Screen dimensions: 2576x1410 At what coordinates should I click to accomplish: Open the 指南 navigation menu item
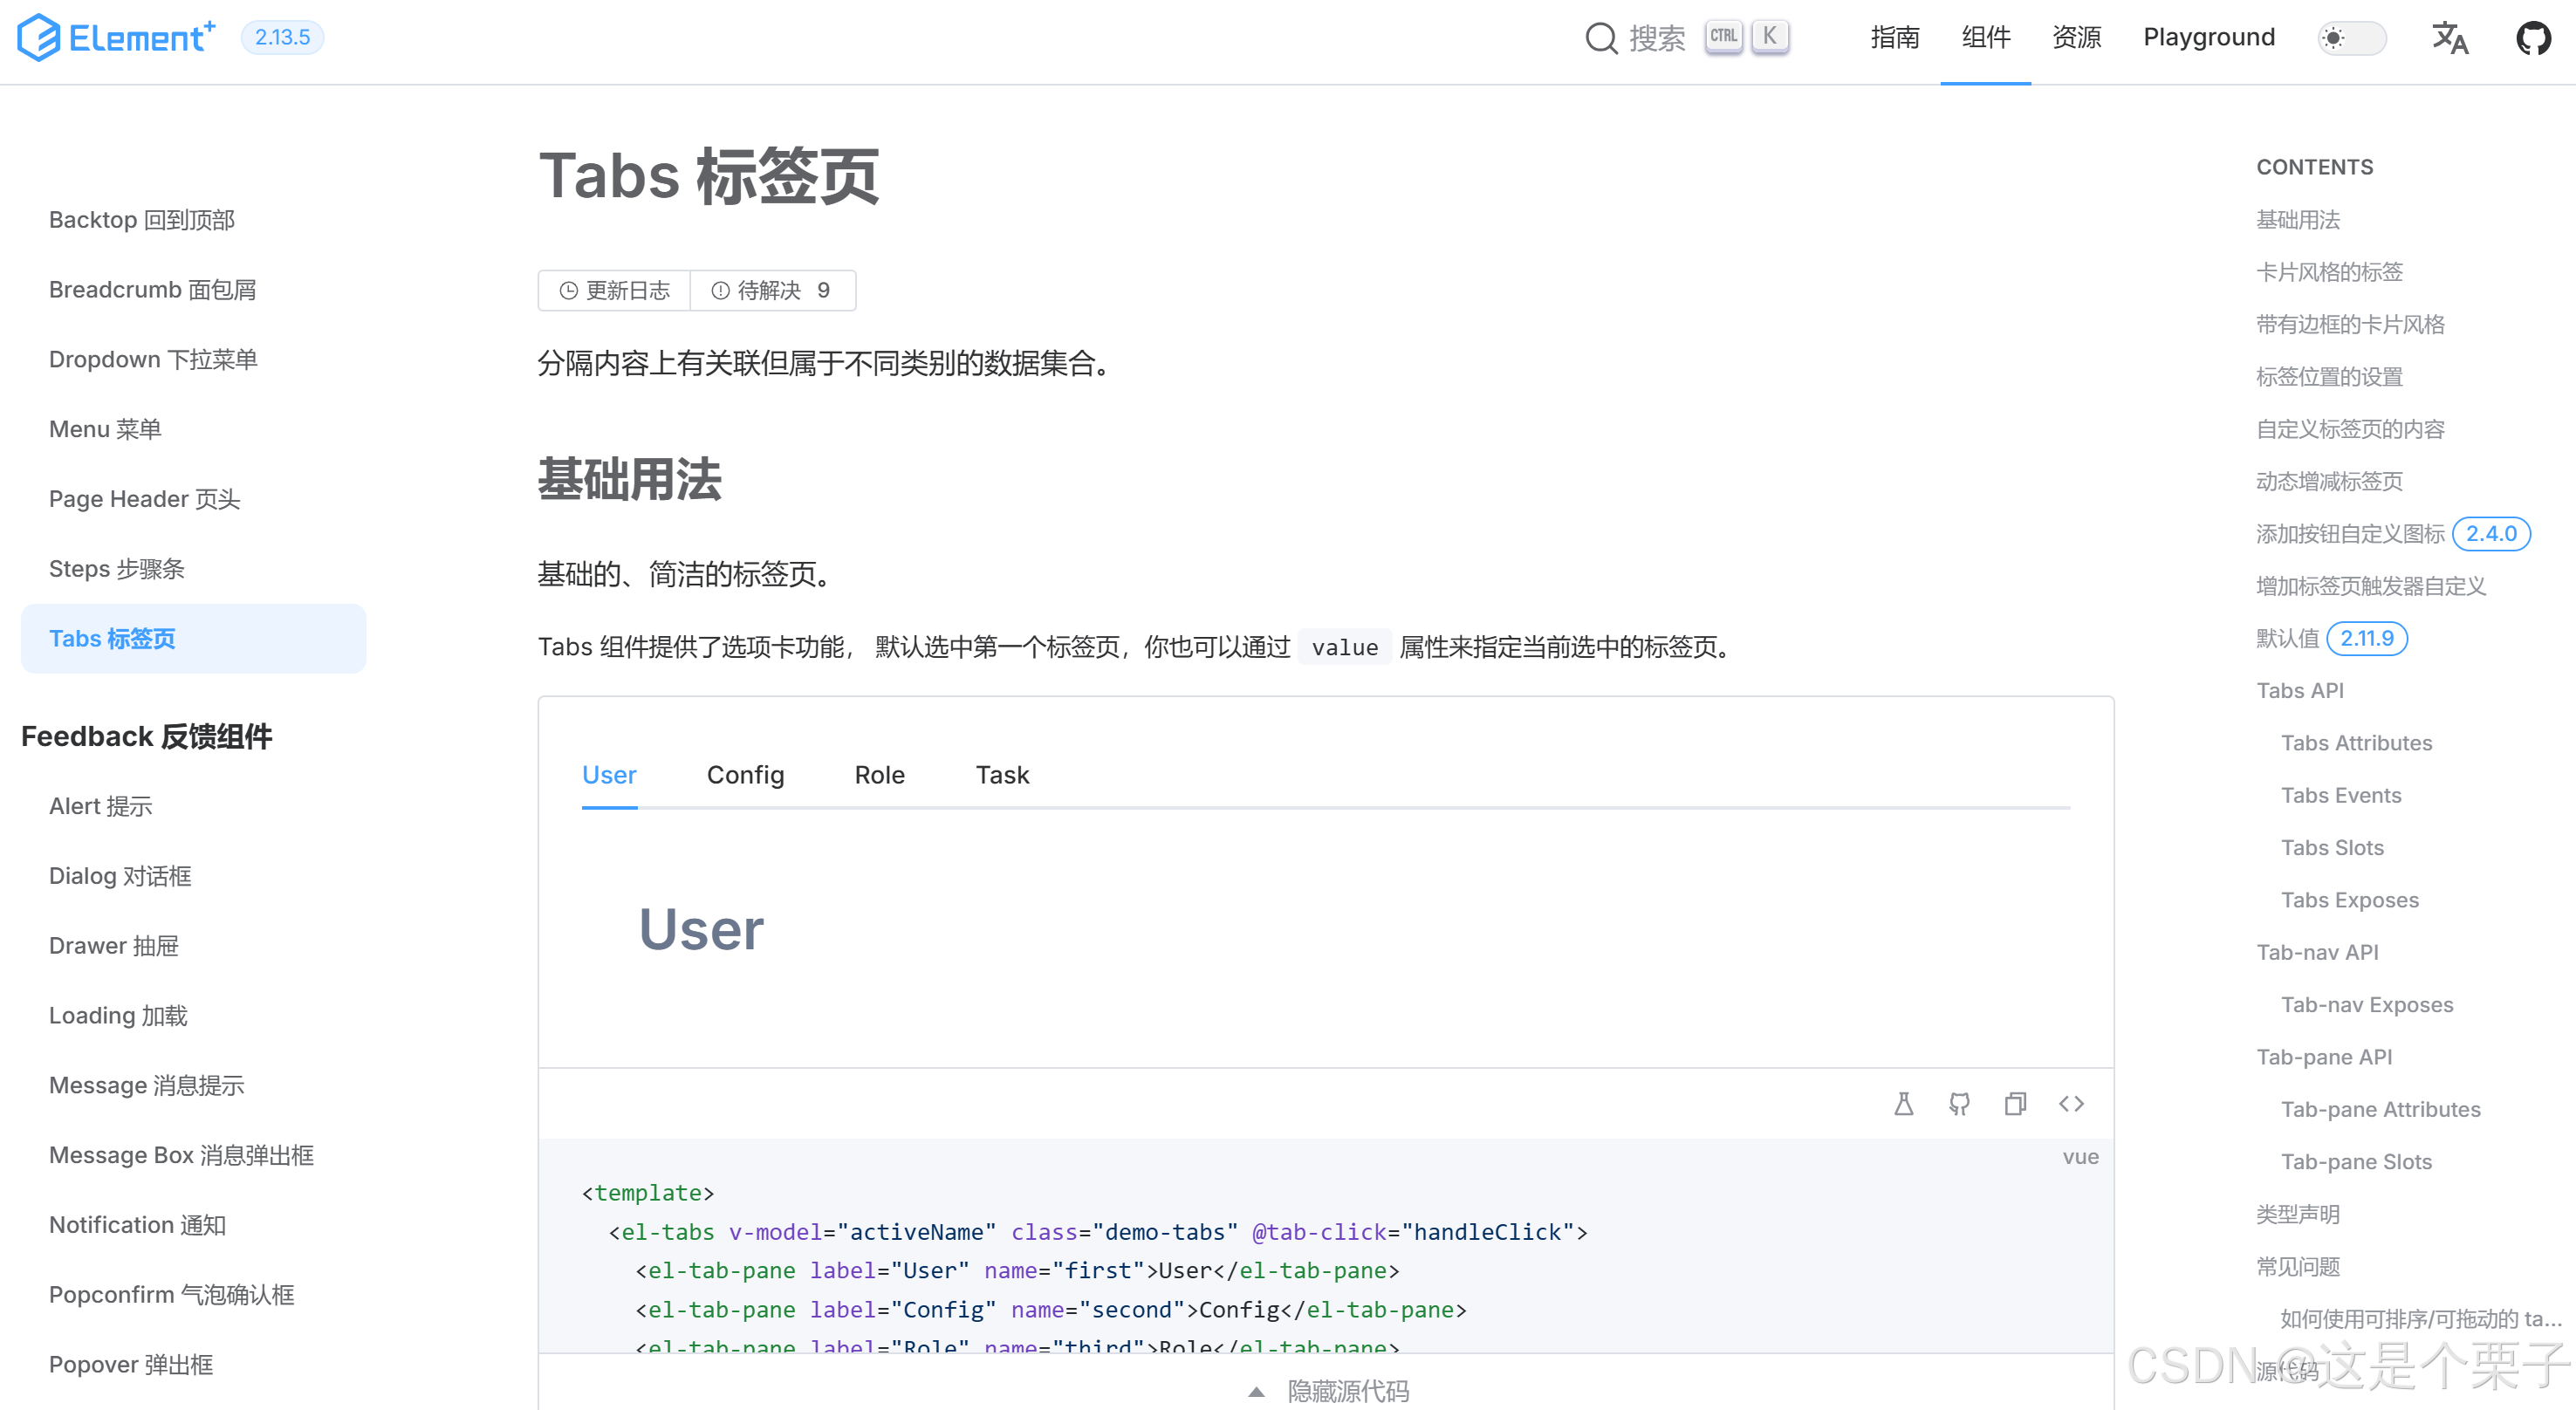point(1895,38)
